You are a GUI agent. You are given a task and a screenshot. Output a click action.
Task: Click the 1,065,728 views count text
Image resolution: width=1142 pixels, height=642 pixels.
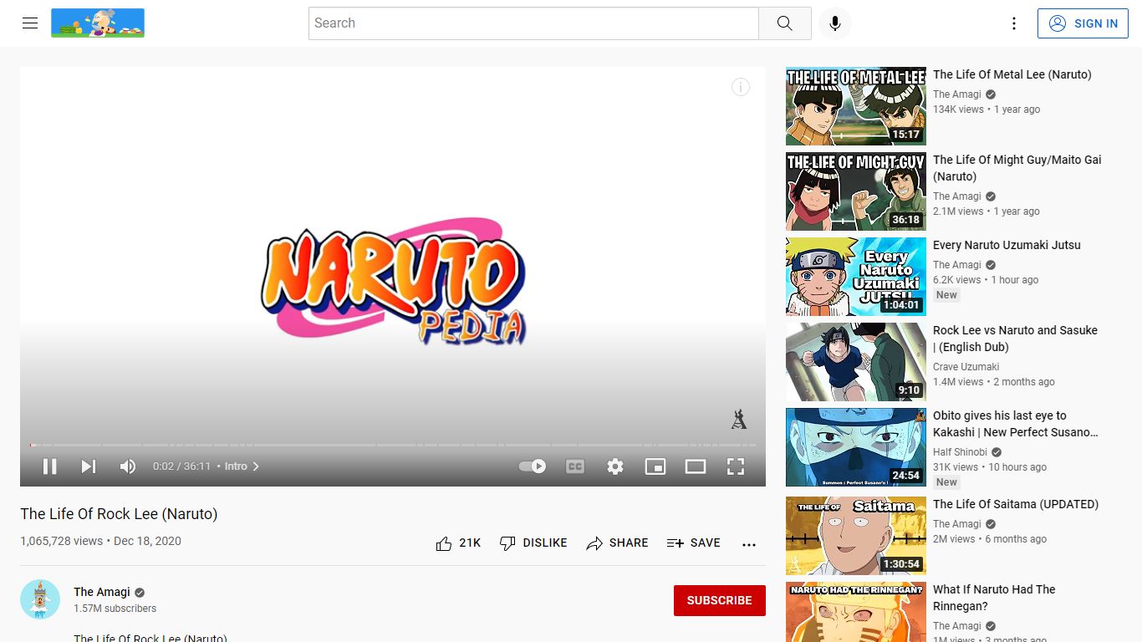click(x=61, y=541)
